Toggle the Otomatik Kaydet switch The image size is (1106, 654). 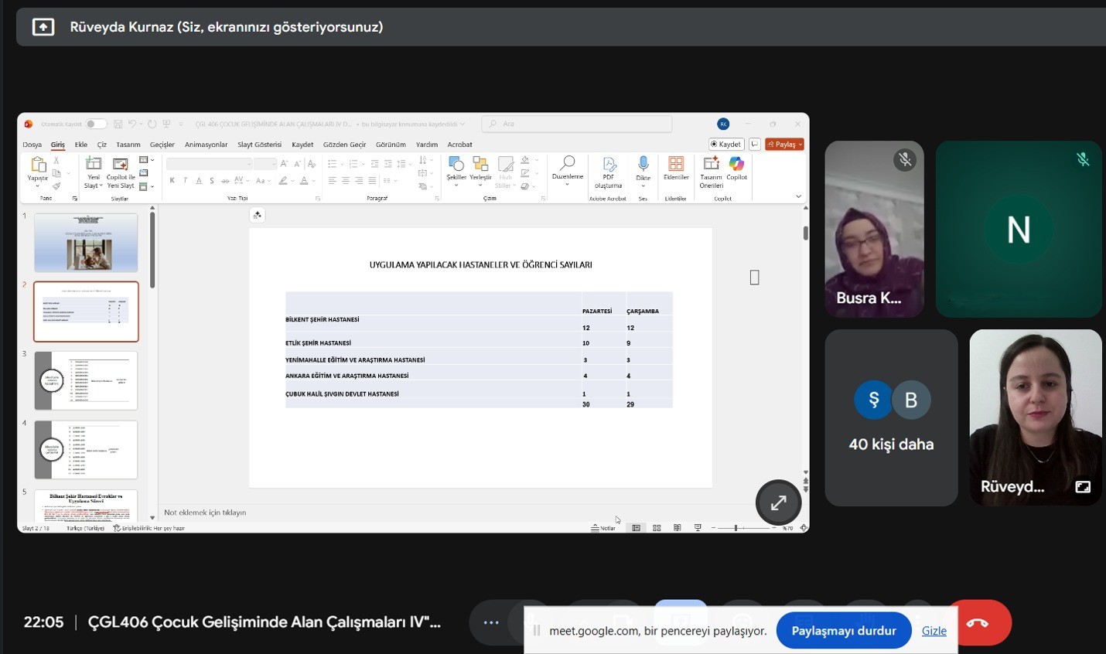95,124
